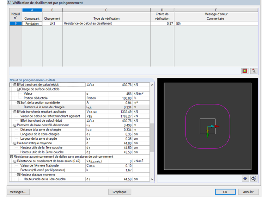The width and height of the screenshot is (268, 197).
Task: Click the 0.87 verification criterion cell
Action: [x=162, y=24]
